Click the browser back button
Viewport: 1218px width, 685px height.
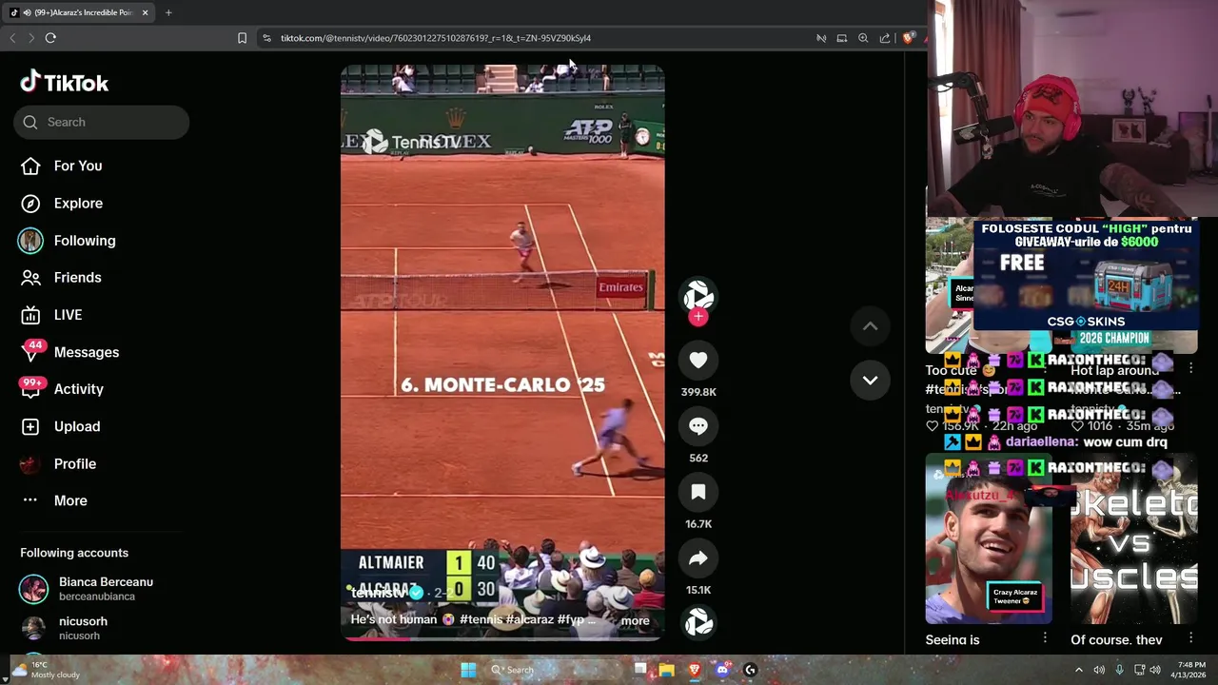(12, 38)
